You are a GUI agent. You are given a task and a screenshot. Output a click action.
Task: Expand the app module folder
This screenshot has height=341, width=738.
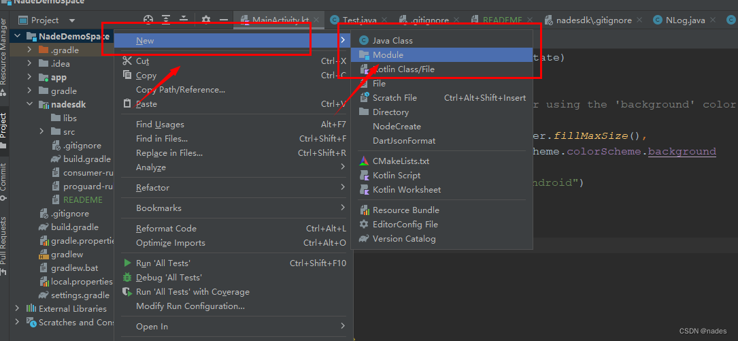[29, 77]
